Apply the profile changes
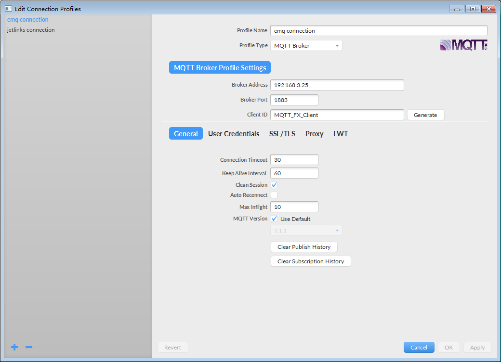The image size is (501, 362). point(477,347)
